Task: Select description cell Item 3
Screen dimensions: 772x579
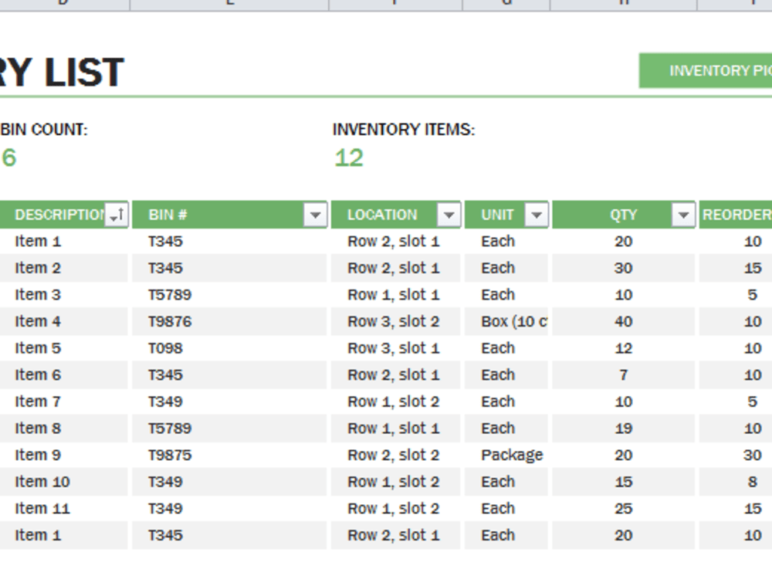Action: pos(64,295)
